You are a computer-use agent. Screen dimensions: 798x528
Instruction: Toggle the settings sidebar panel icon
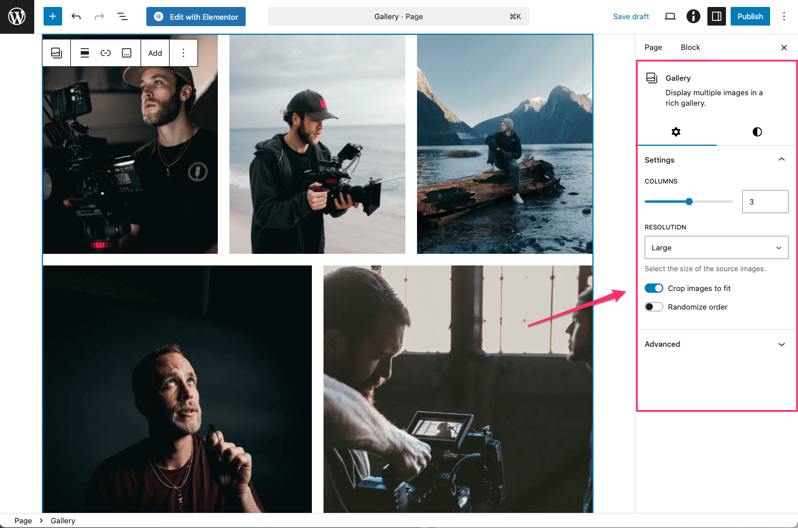coord(716,16)
